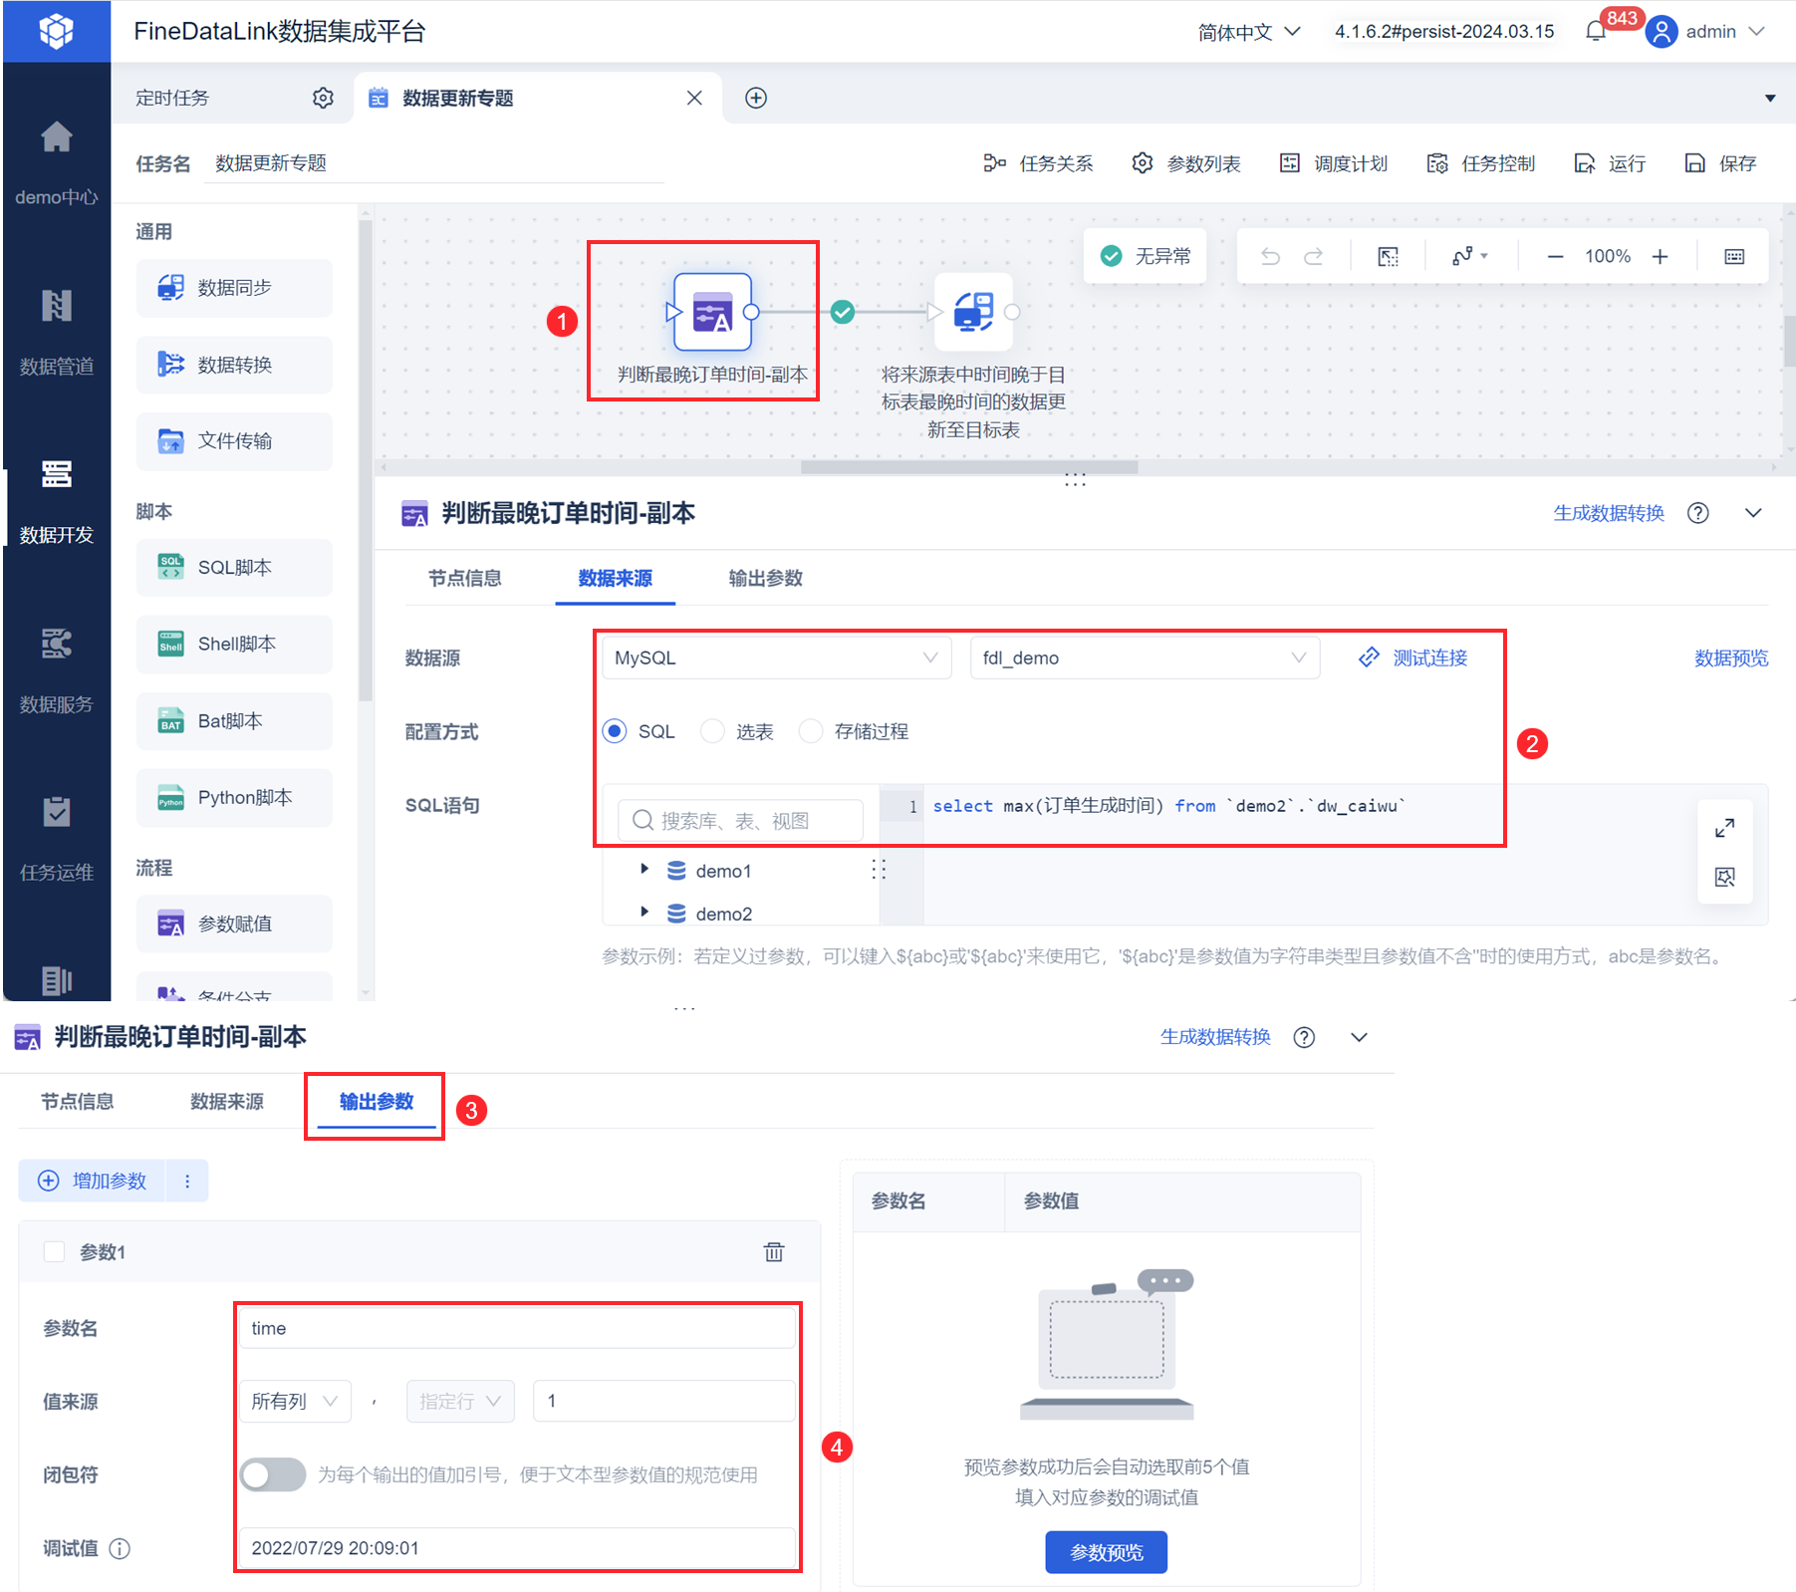1796x1592 pixels.
Task: Select the 存储过程 radio button
Action: (x=811, y=731)
